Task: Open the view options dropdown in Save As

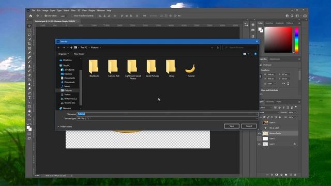Action: pyautogui.click(x=248, y=54)
